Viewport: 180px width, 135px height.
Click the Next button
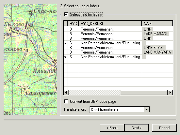(137, 128)
